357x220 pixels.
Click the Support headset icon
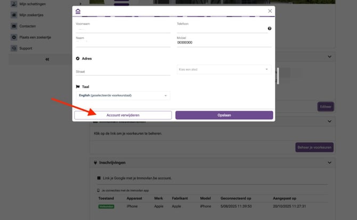14,48
